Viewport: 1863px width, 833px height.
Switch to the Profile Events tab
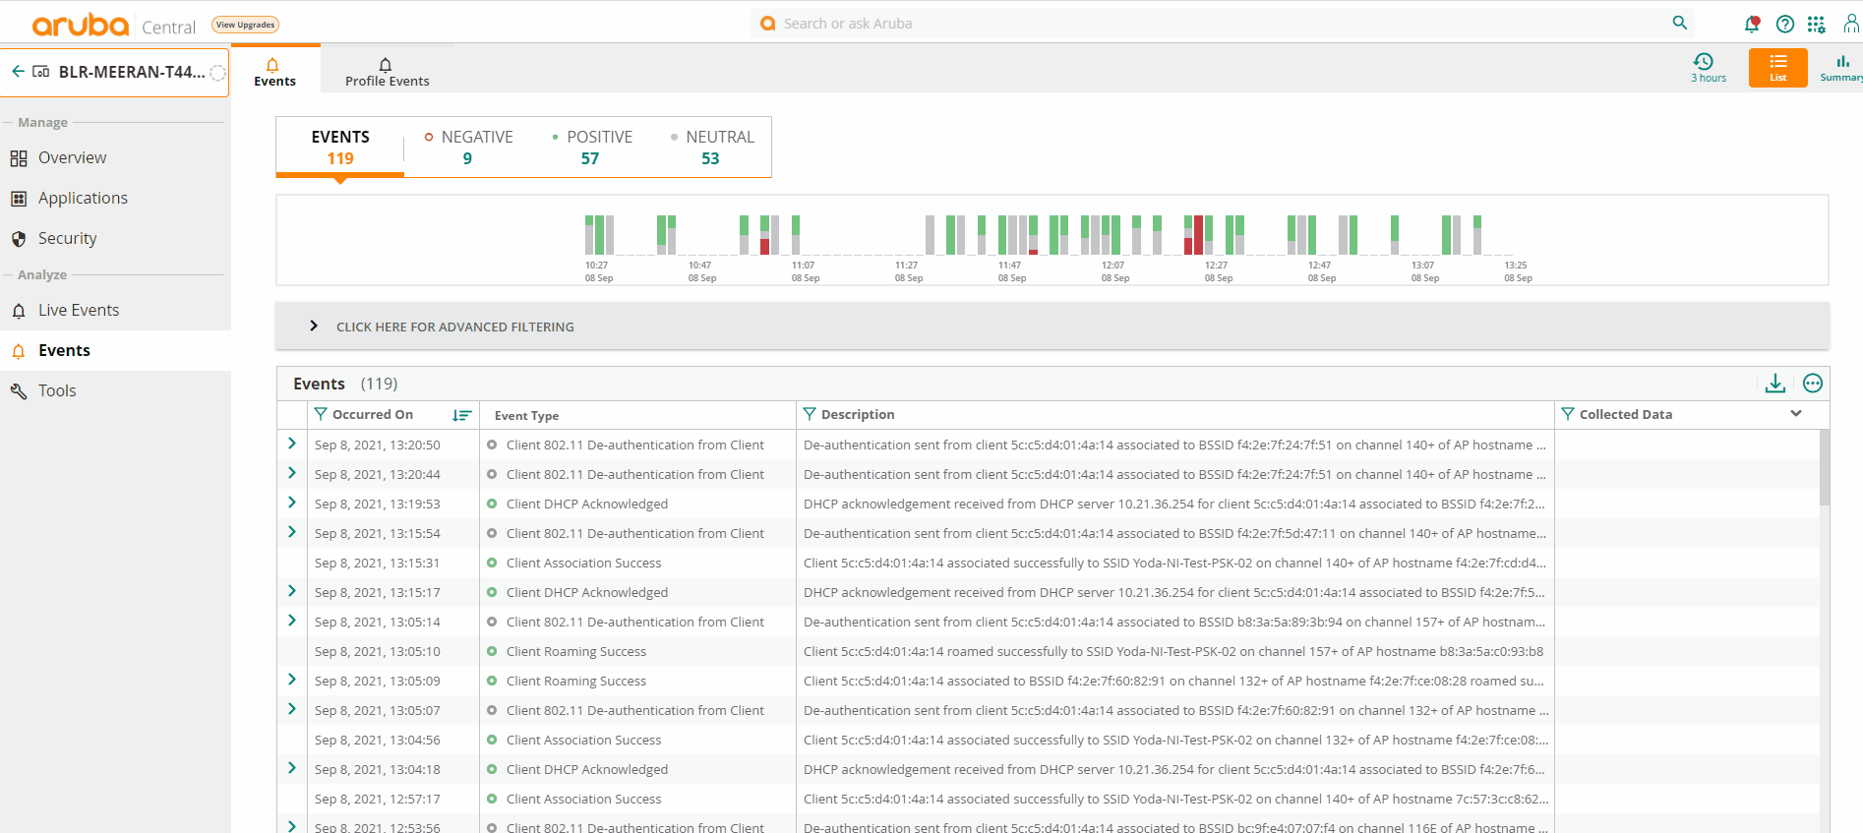387,71
